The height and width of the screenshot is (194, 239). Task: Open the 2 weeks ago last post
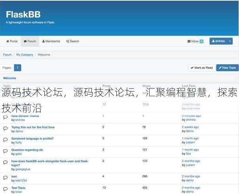click(x=190, y=127)
